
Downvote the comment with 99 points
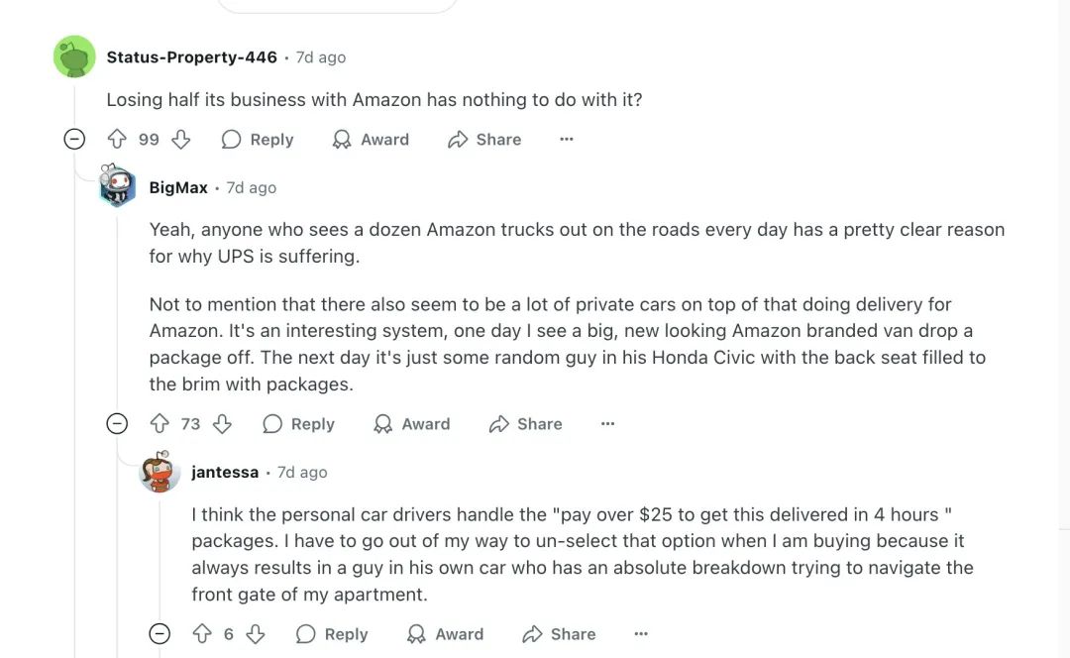click(181, 140)
